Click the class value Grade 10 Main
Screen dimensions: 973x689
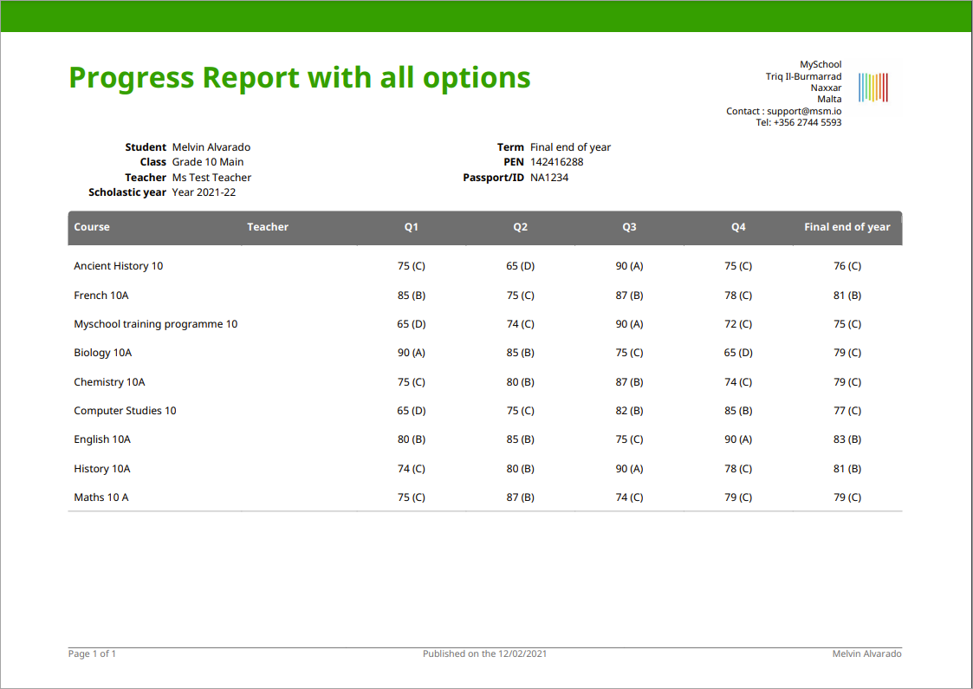coord(208,162)
